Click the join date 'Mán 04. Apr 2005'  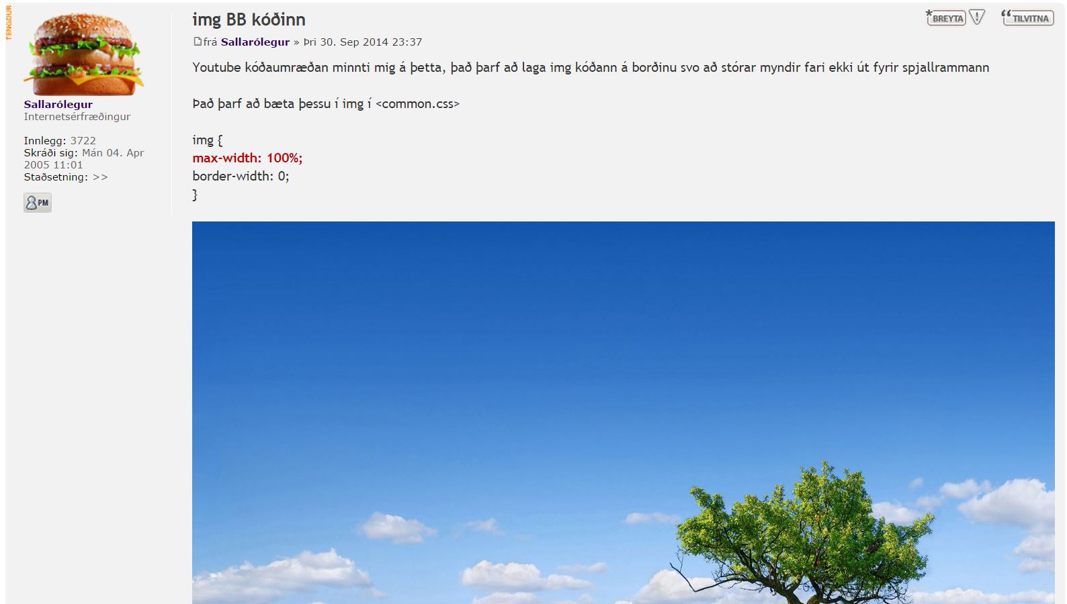pos(84,159)
